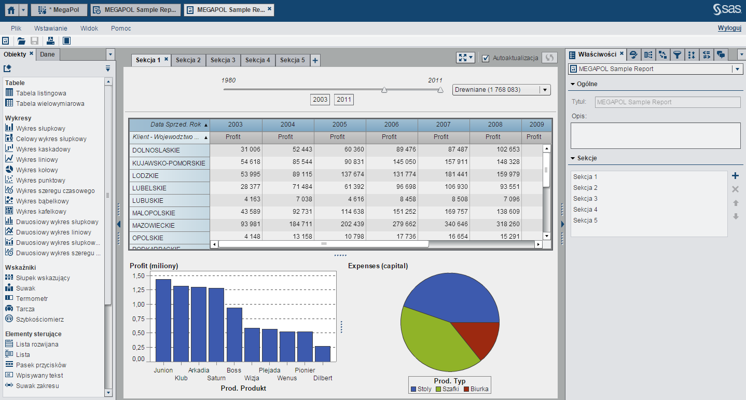Close the Obiekty panel tab
This screenshot has width=746, height=400.
pos(31,53)
